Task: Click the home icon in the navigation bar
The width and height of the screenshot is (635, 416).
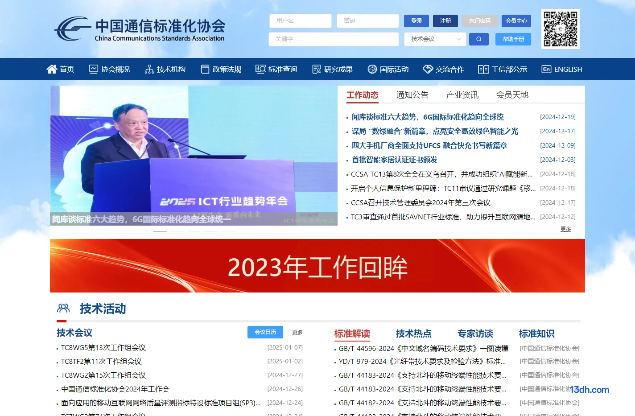Action: point(52,69)
